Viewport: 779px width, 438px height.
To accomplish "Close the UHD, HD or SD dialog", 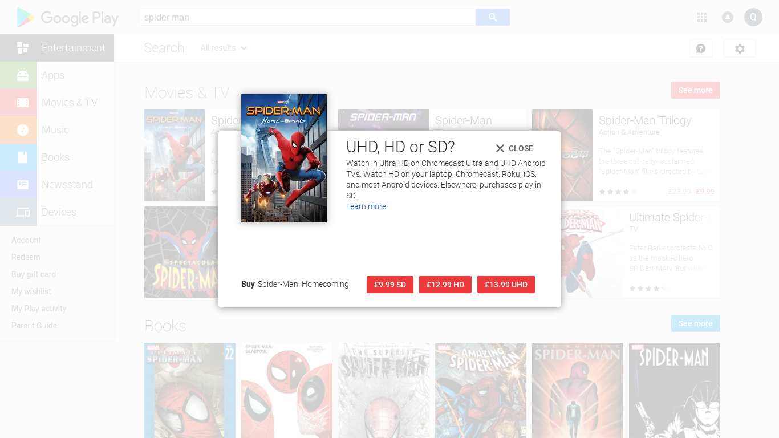I will pyautogui.click(x=513, y=148).
